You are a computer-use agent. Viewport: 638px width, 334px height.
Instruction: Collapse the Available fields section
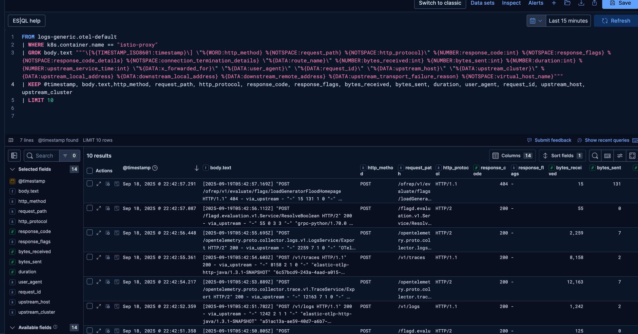tap(12, 327)
